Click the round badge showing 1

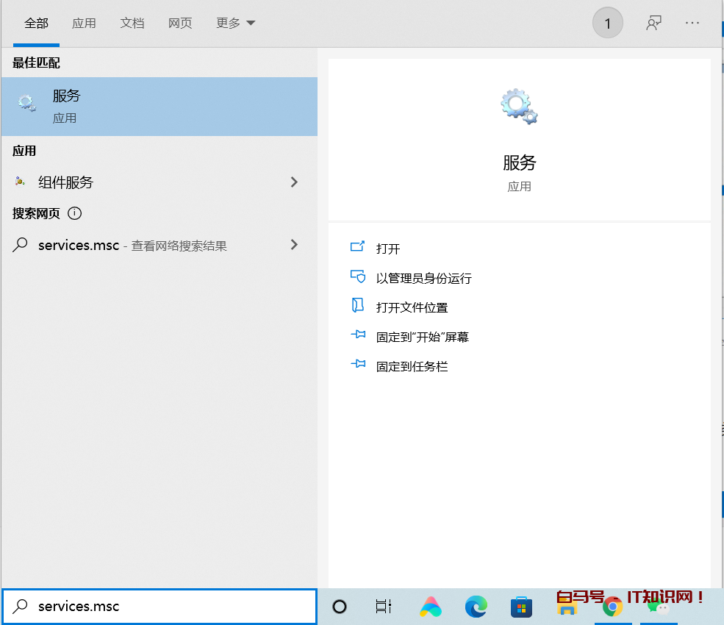pyautogui.click(x=607, y=24)
